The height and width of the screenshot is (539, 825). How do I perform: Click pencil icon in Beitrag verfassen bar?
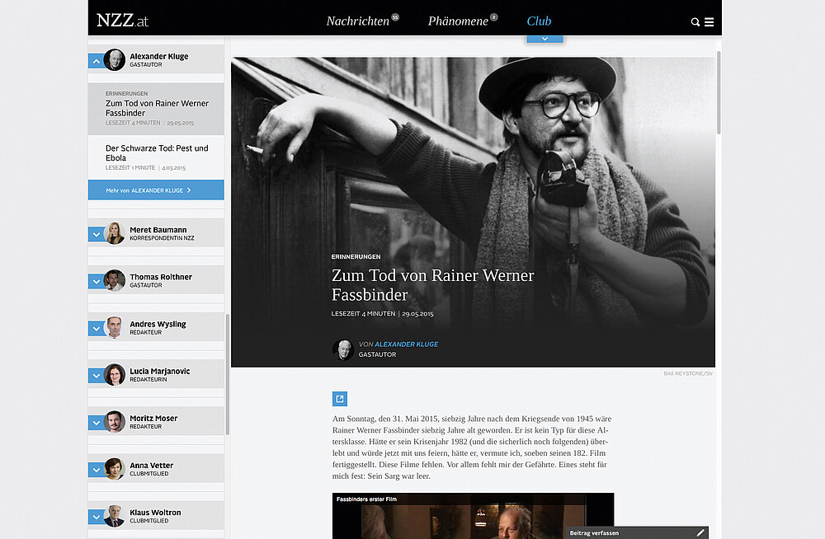(700, 533)
